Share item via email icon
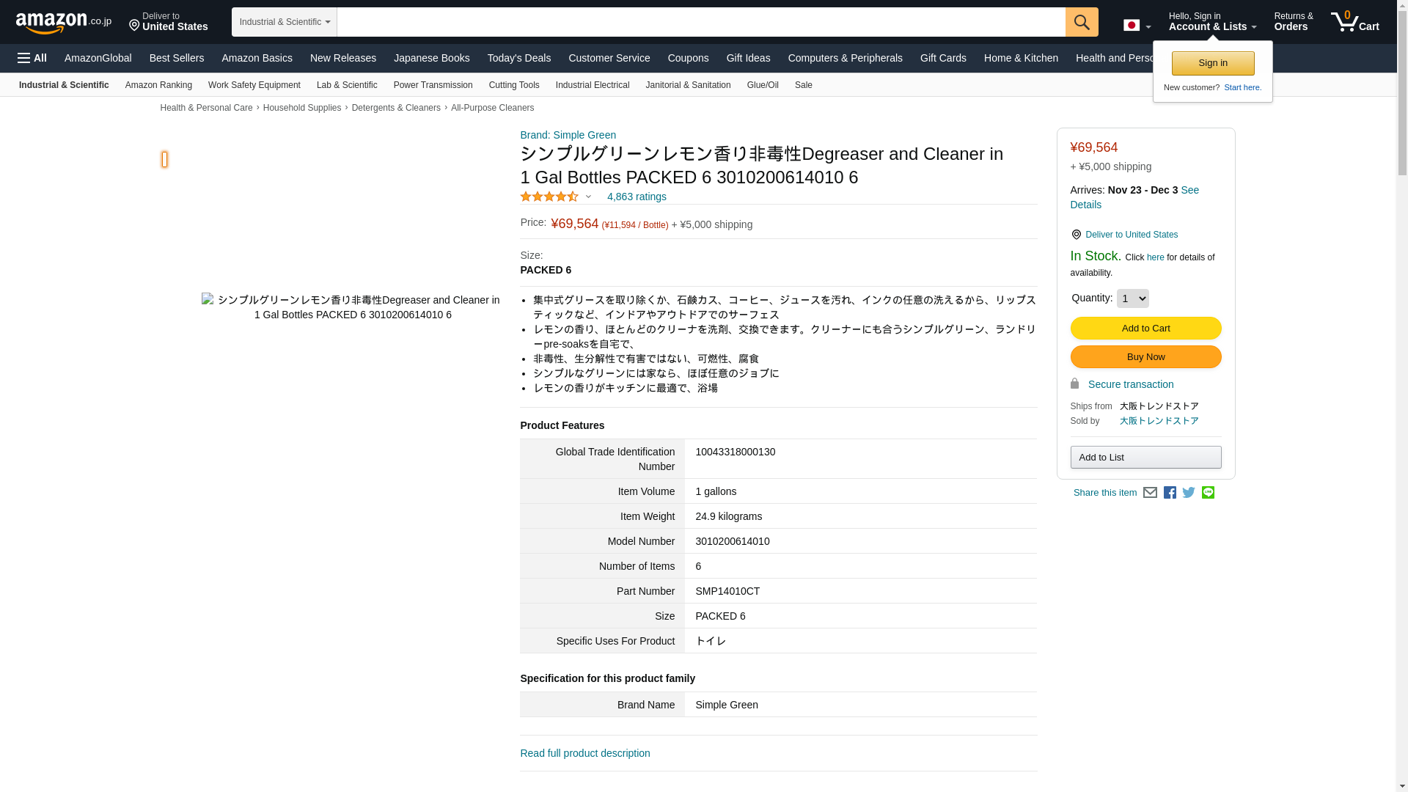This screenshot has height=792, width=1408. tap(1150, 493)
